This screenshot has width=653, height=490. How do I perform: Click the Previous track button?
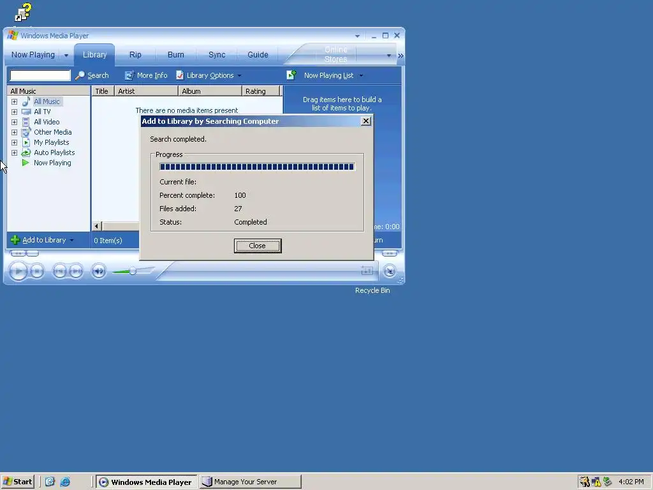[x=59, y=271]
